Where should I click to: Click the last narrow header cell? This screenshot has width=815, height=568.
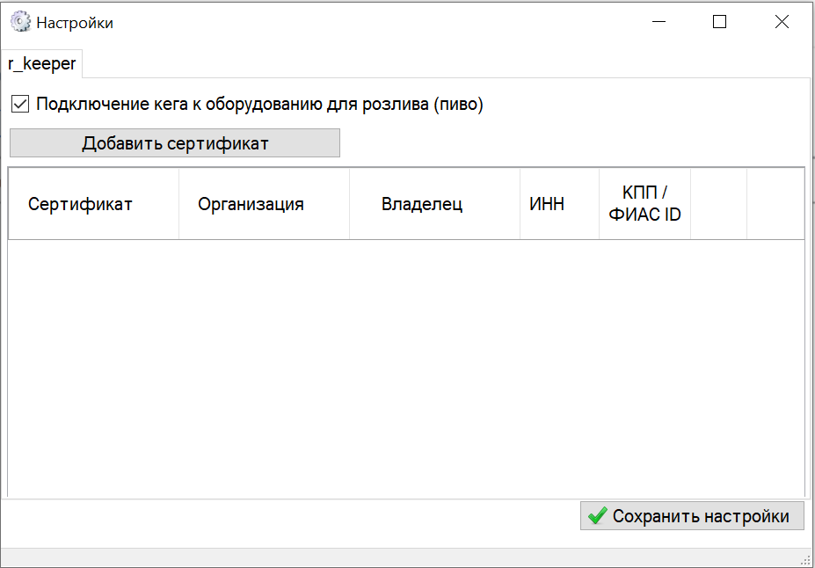click(776, 203)
